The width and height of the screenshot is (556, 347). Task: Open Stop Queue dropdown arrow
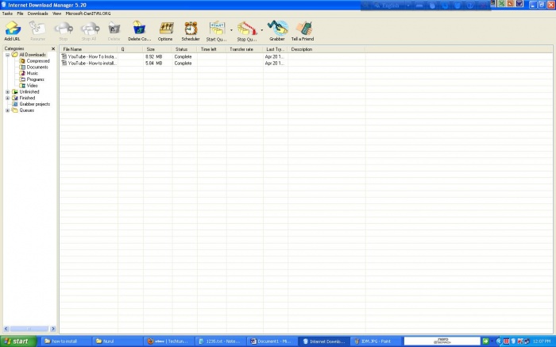point(261,30)
